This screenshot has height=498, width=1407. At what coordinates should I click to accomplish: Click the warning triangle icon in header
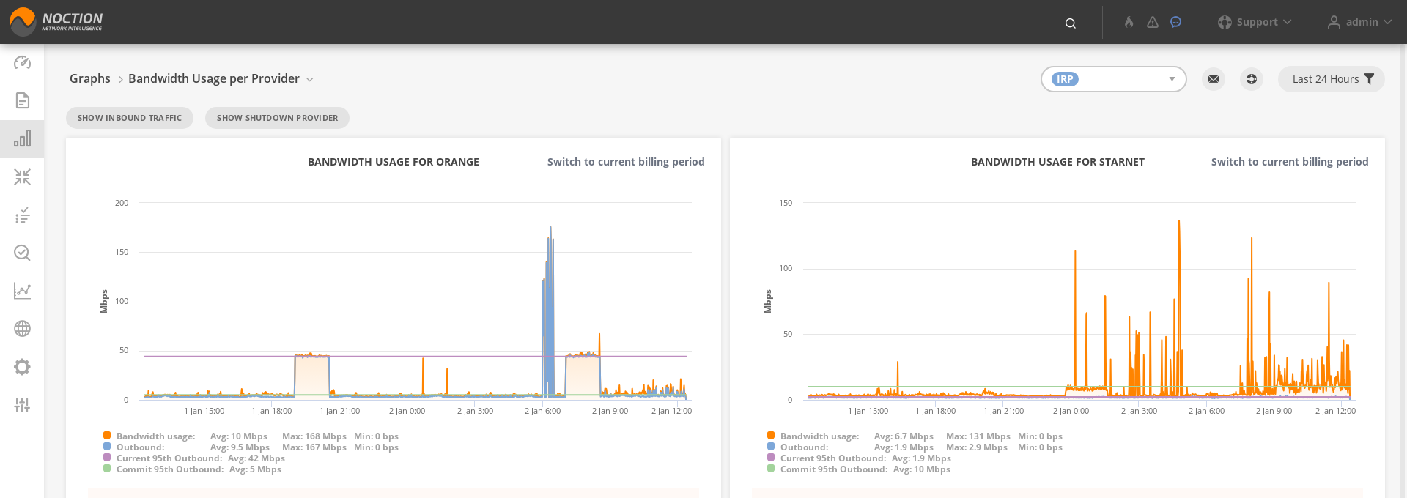(1153, 22)
